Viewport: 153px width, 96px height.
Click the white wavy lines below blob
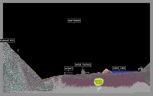tap(99, 89)
